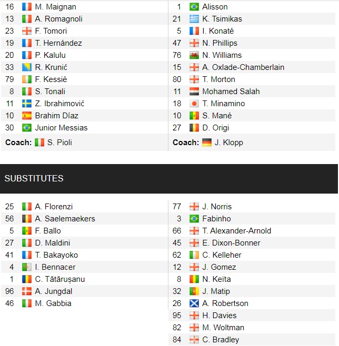Click substitute A. Saelemaekers name
Viewport: 339px width, 346px height.
click(65, 219)
